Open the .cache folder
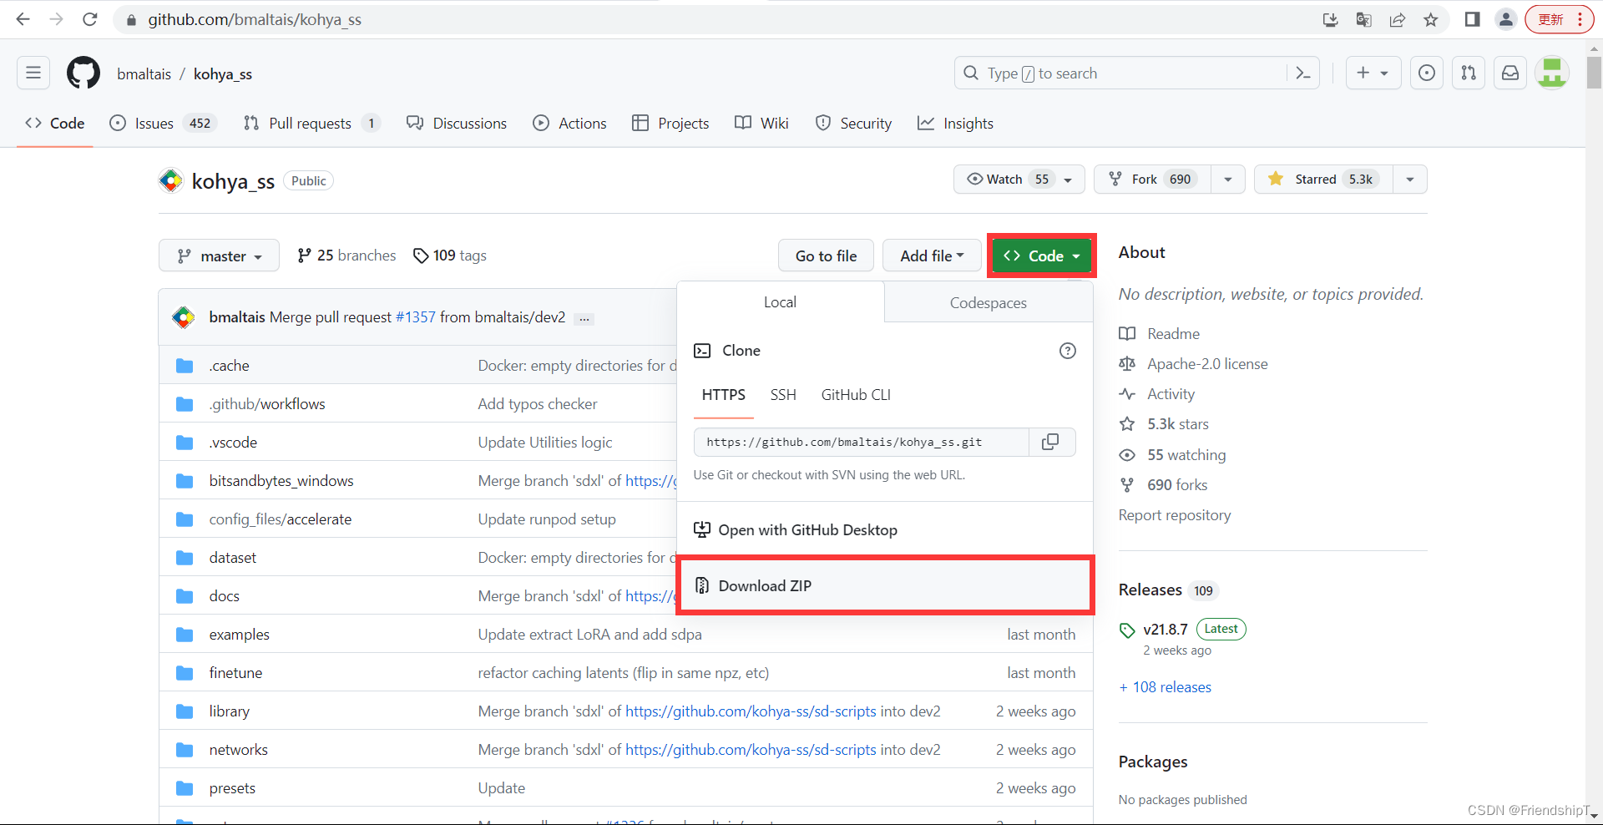 point(230,366)
